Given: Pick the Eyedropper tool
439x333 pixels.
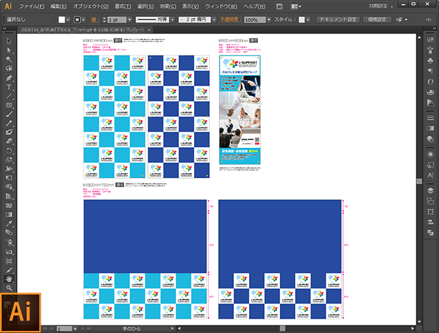Looking at the screenshot, I should [x=9, y=223].
